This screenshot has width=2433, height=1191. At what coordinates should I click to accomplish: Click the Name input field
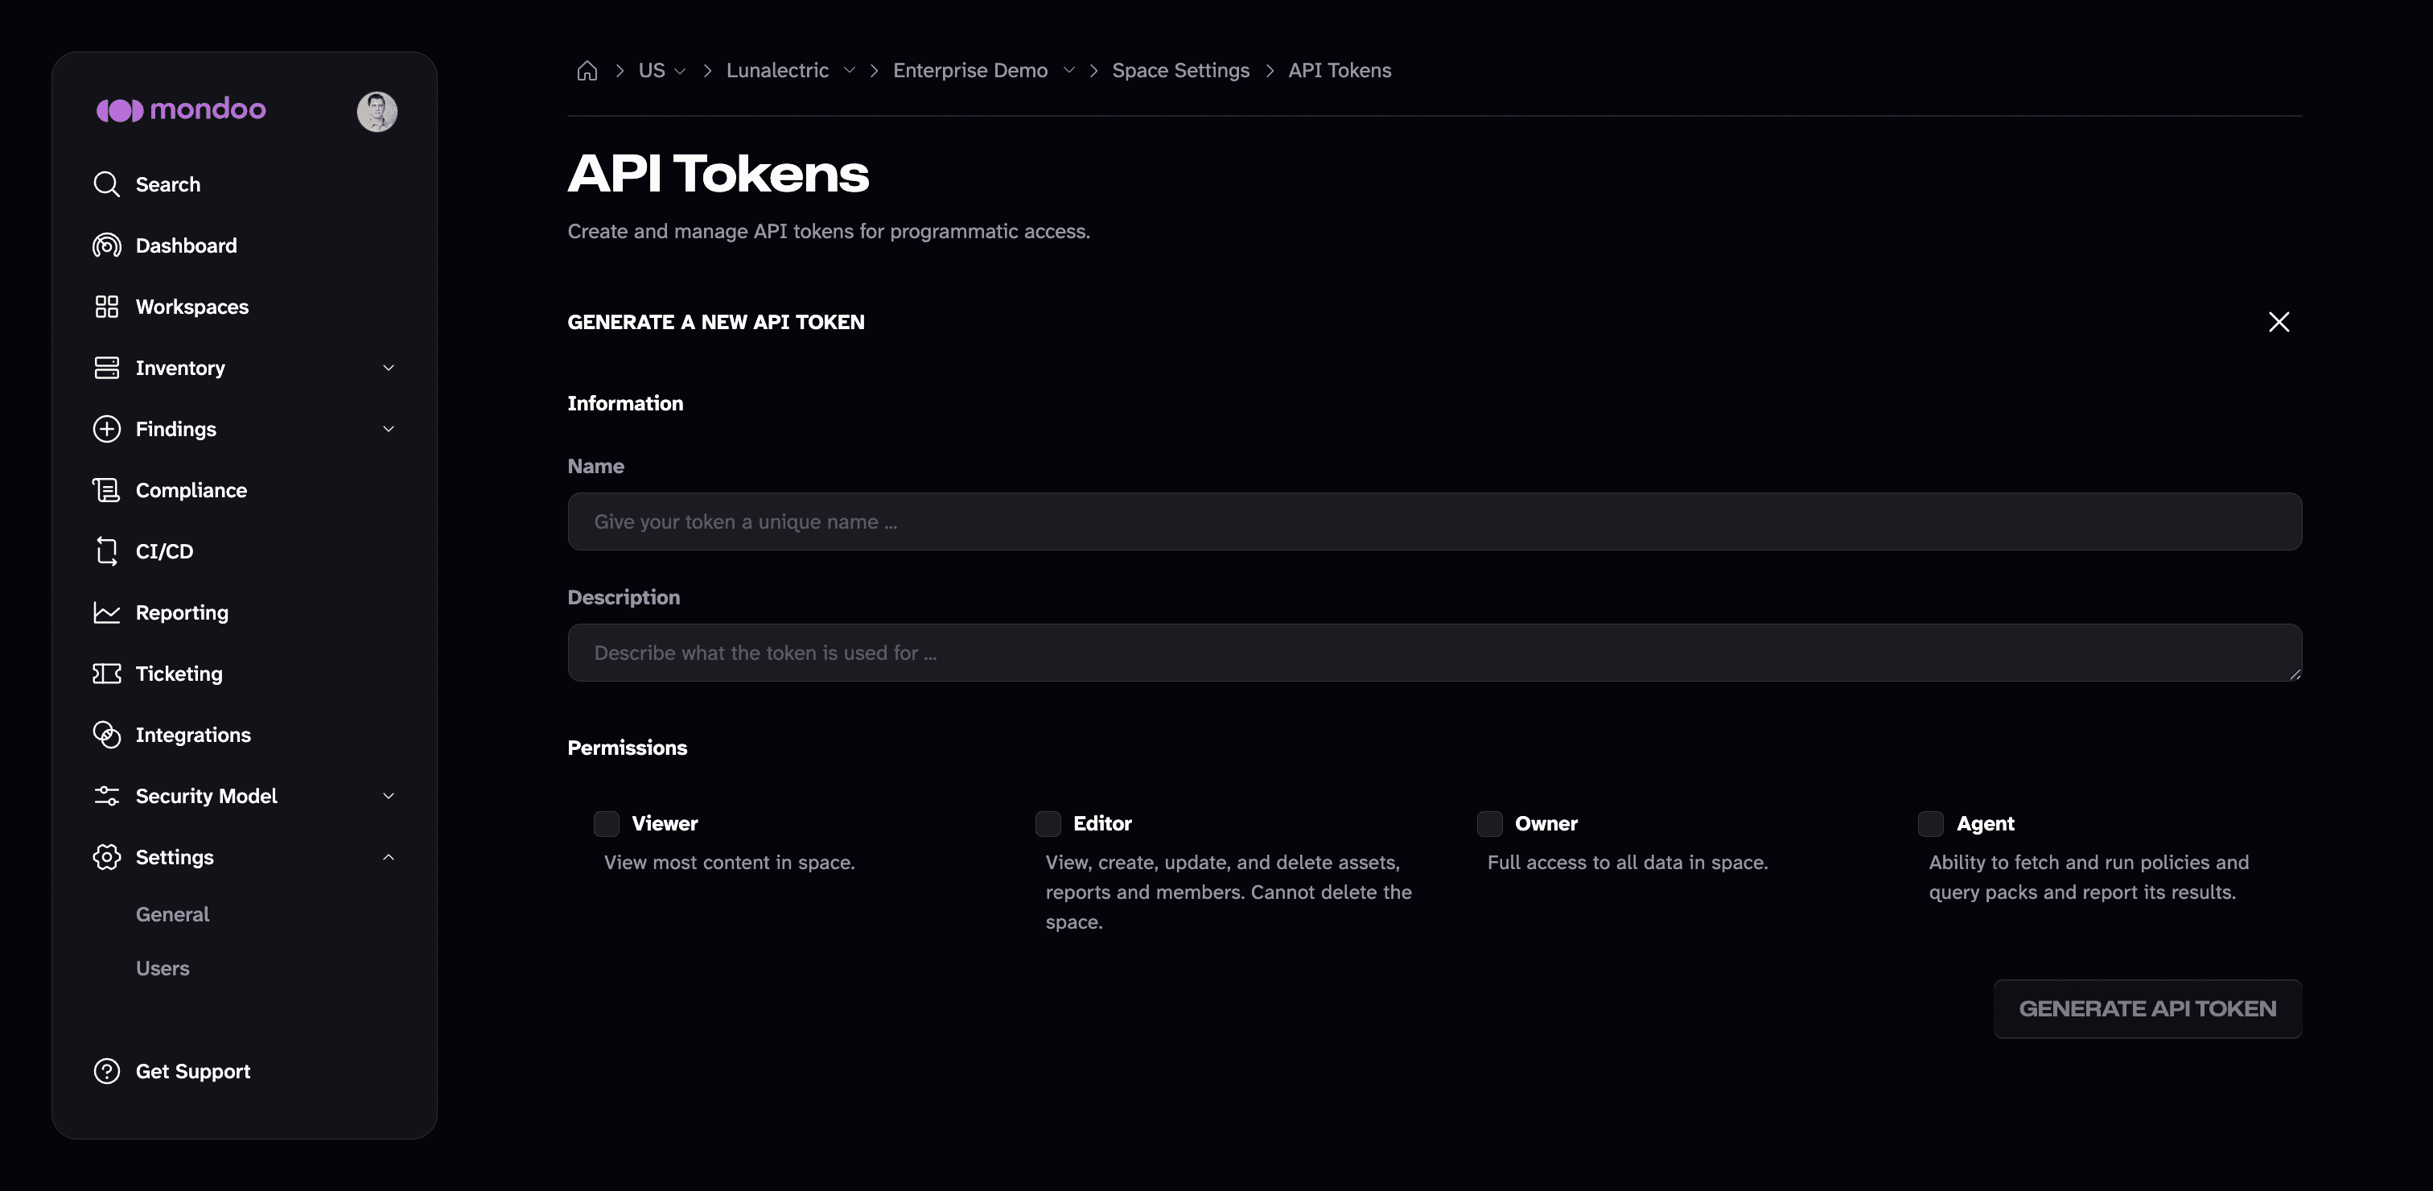[1435, 521]
